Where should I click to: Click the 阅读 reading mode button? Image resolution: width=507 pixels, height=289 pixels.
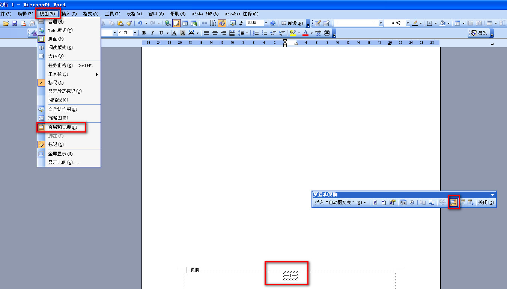tap(292, 23)
